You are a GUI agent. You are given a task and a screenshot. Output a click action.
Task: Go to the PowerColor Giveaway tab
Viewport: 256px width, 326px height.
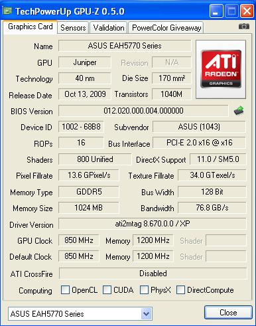[166, 28]
